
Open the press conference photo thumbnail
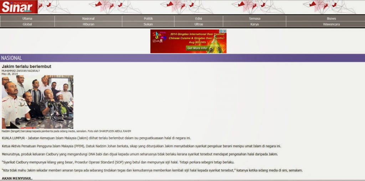pos(37,102)
